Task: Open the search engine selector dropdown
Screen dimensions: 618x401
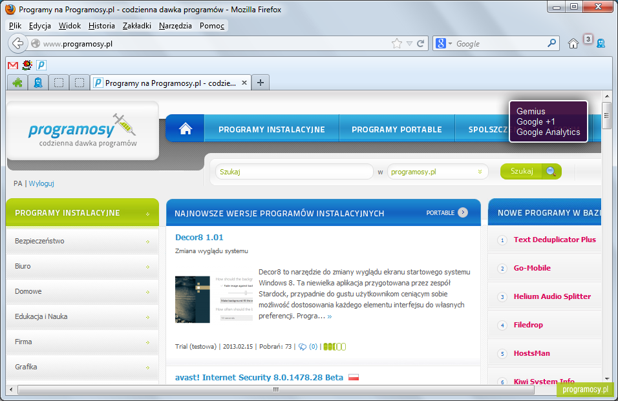Action: click(x=444, y=43)
